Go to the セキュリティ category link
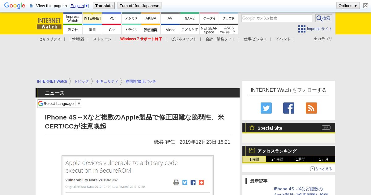The width and height of the screenshot is (371, 195). coord(49,39)
